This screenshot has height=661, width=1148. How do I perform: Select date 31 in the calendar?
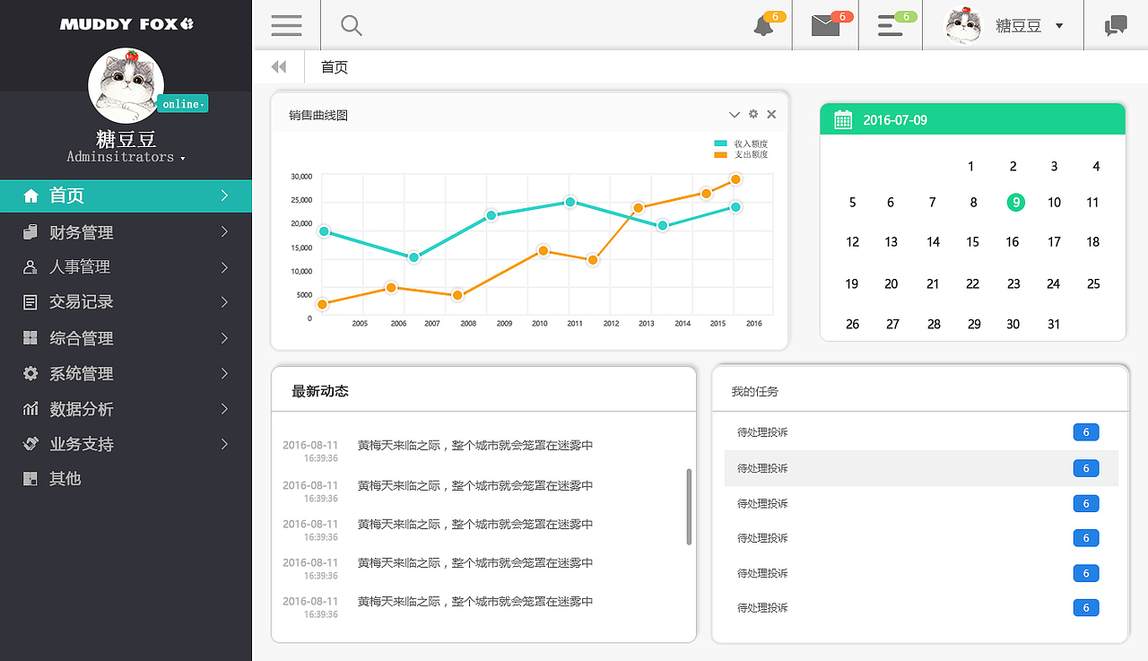pyautogui.click(x=1053, y=324)
